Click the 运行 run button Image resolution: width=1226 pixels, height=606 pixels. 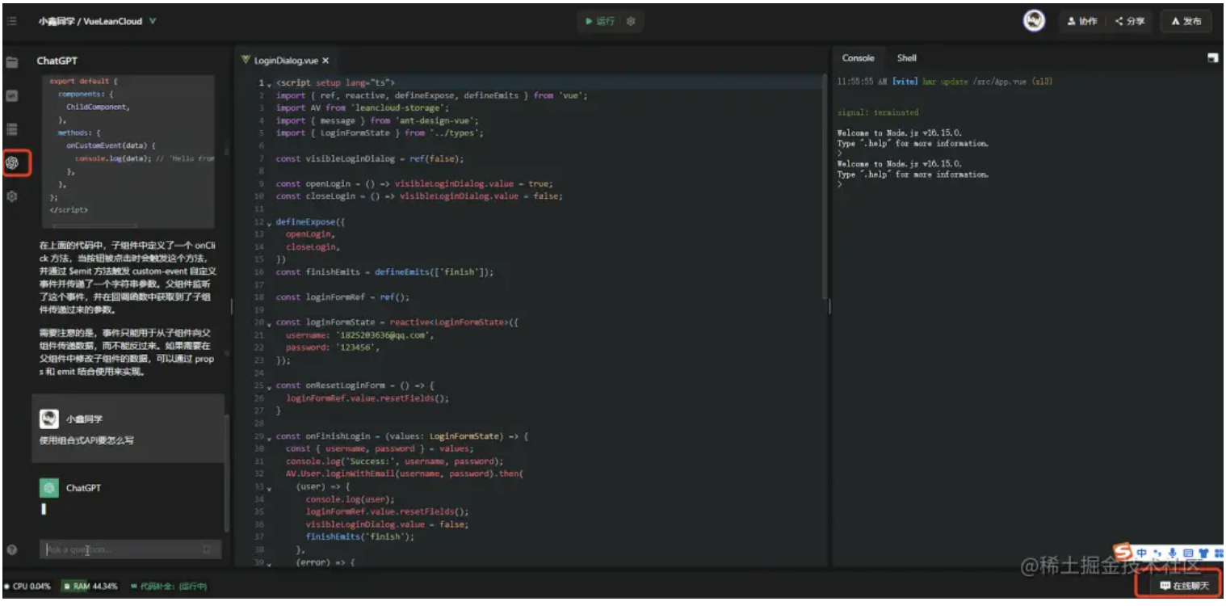pos(600,21)
